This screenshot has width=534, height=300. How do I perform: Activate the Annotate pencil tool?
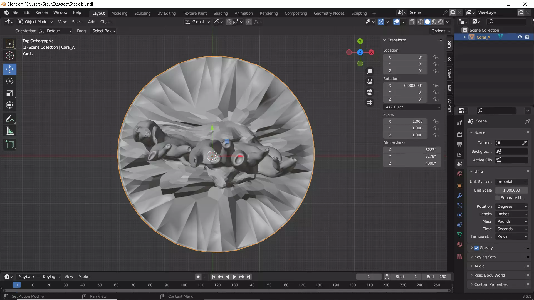click(10, 119)
